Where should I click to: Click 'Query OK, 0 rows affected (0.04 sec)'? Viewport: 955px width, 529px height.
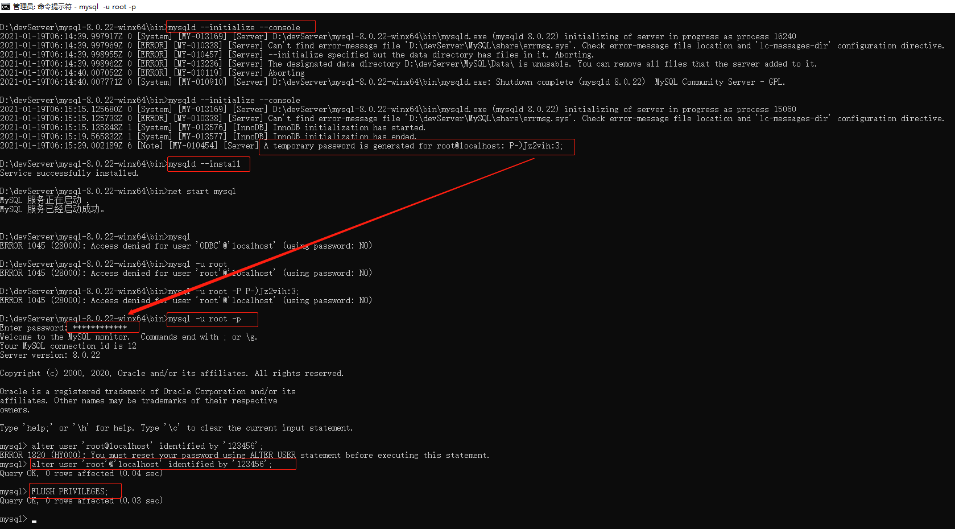[x=81, y=473]
